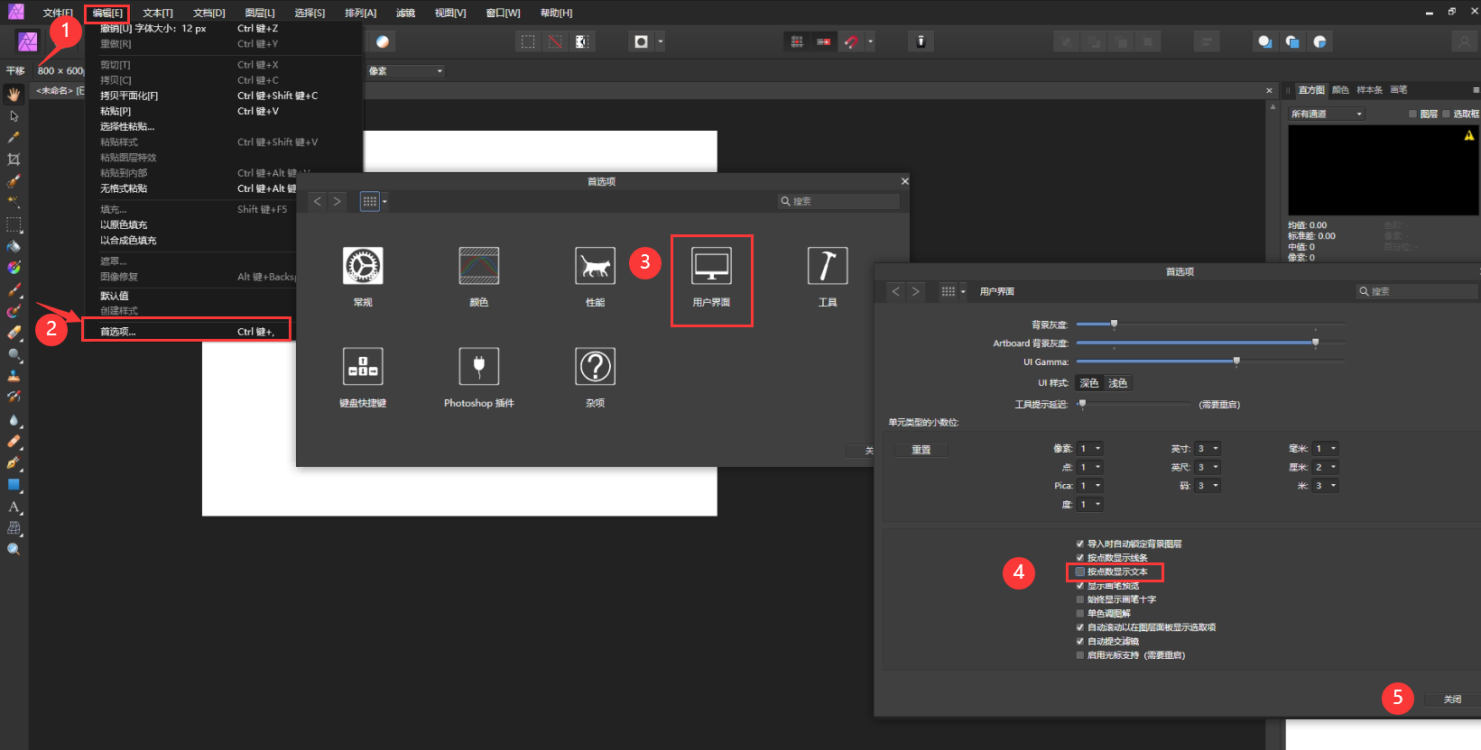Image resolution: width=1481 pixels, height=750 pixels.
Task: Enable the 按点数显示文本 checkbox
Action: click(1080, 572)
